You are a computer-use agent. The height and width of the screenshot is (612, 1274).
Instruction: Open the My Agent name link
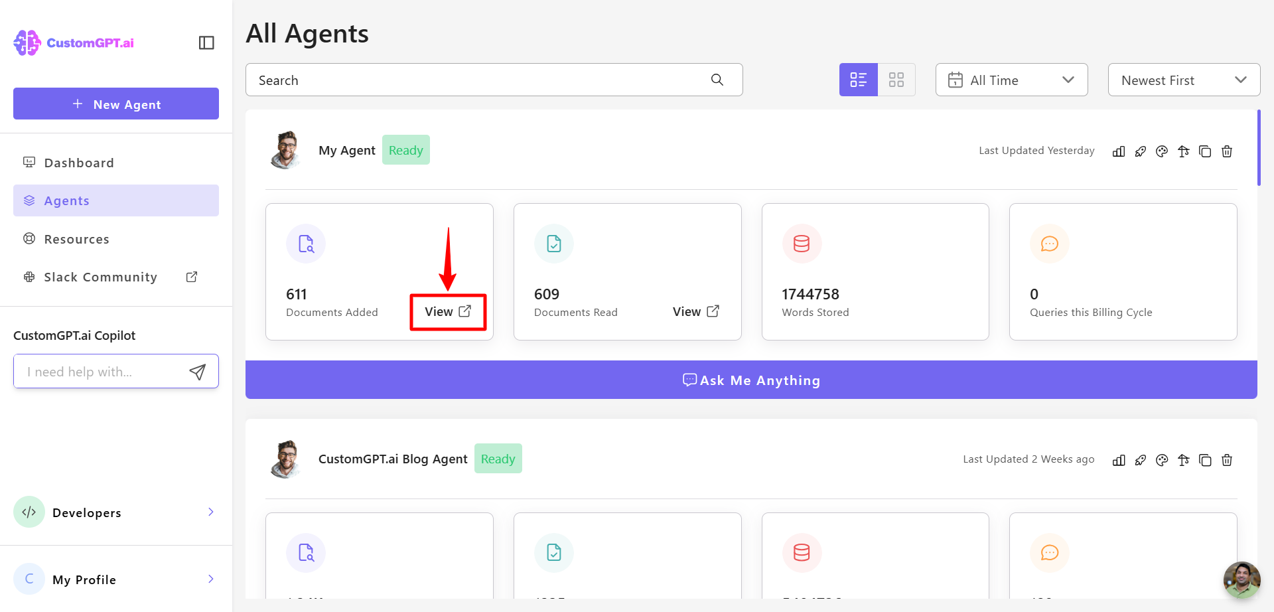(x=347, y=150)
